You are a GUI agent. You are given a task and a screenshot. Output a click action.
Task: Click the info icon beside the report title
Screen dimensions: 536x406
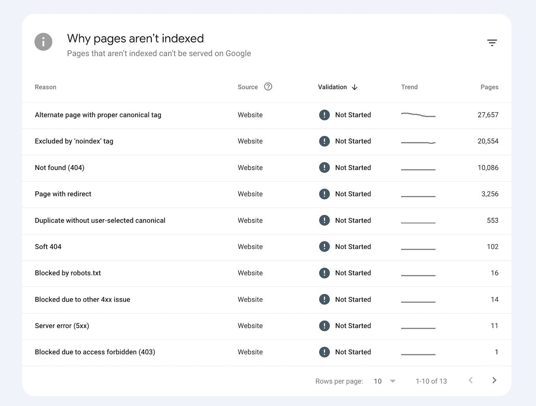(x=43, y=41)
